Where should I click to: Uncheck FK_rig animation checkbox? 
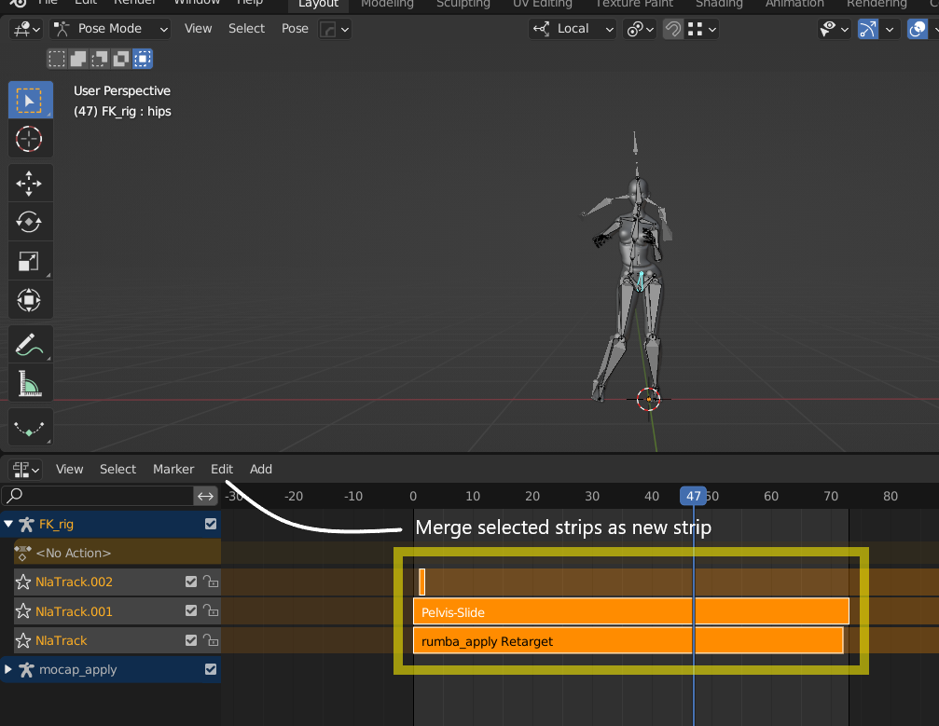tap(211, 524)
